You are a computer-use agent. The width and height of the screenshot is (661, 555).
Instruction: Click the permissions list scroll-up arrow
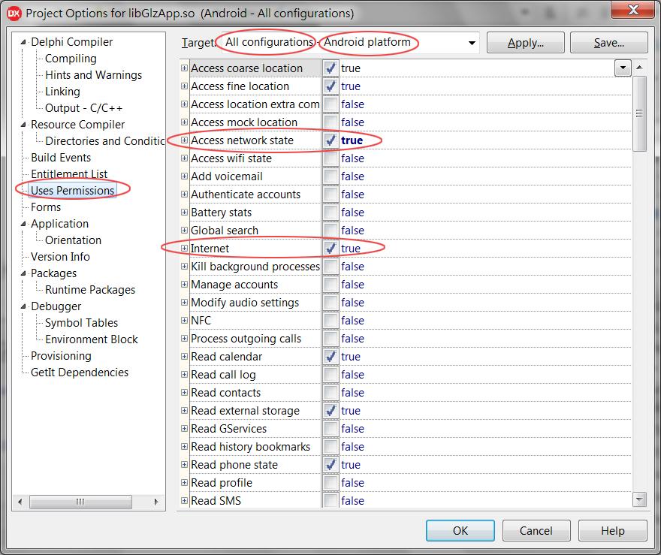[639, 68]
